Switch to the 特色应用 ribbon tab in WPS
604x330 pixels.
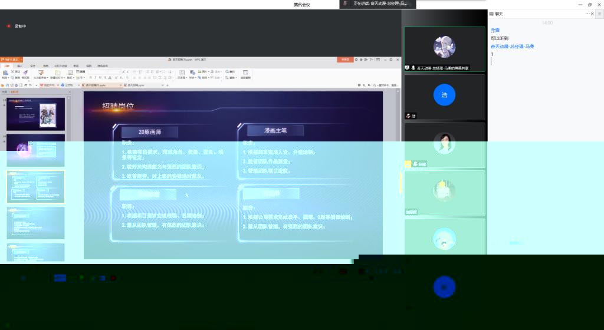click(x=103, y=66)
